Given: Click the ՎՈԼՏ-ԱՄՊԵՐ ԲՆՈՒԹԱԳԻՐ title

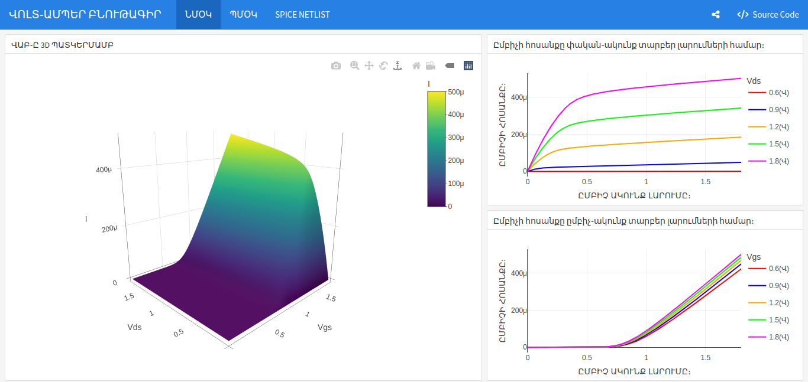Looking at the screenshot, I should coord(85,15).
